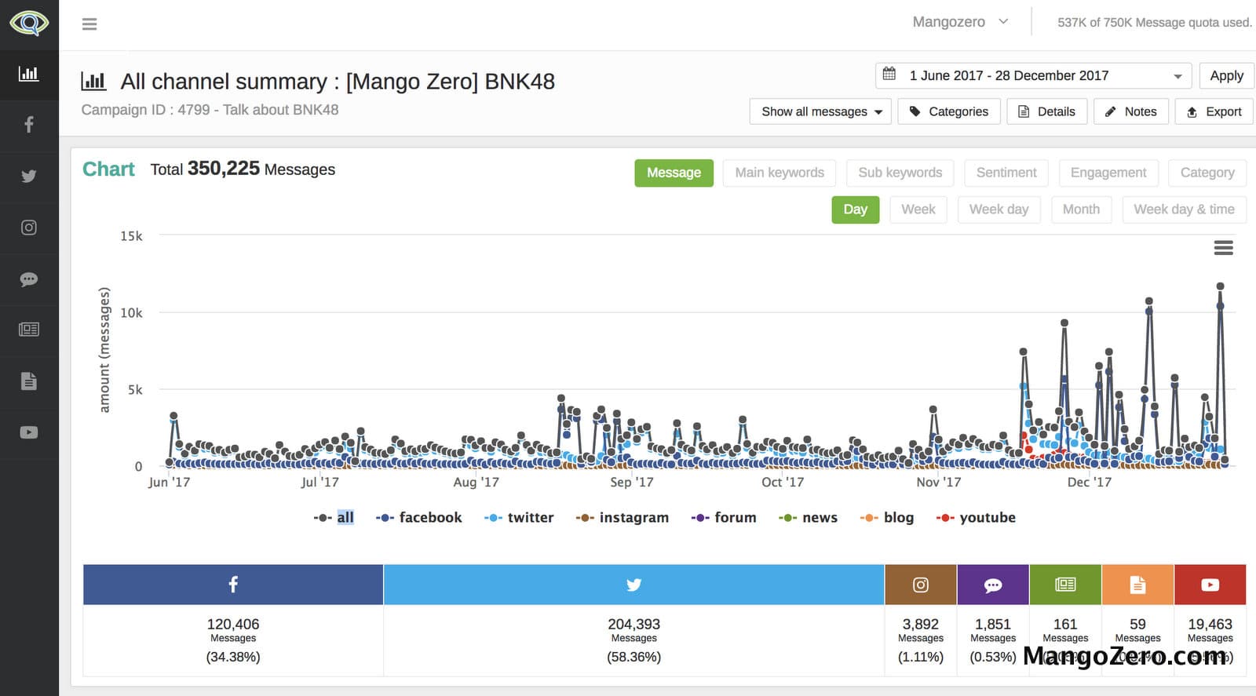Screen dimensions: 1256x696
Task: Open the blog document icon in sidebar
Action: tap(29, 381)
